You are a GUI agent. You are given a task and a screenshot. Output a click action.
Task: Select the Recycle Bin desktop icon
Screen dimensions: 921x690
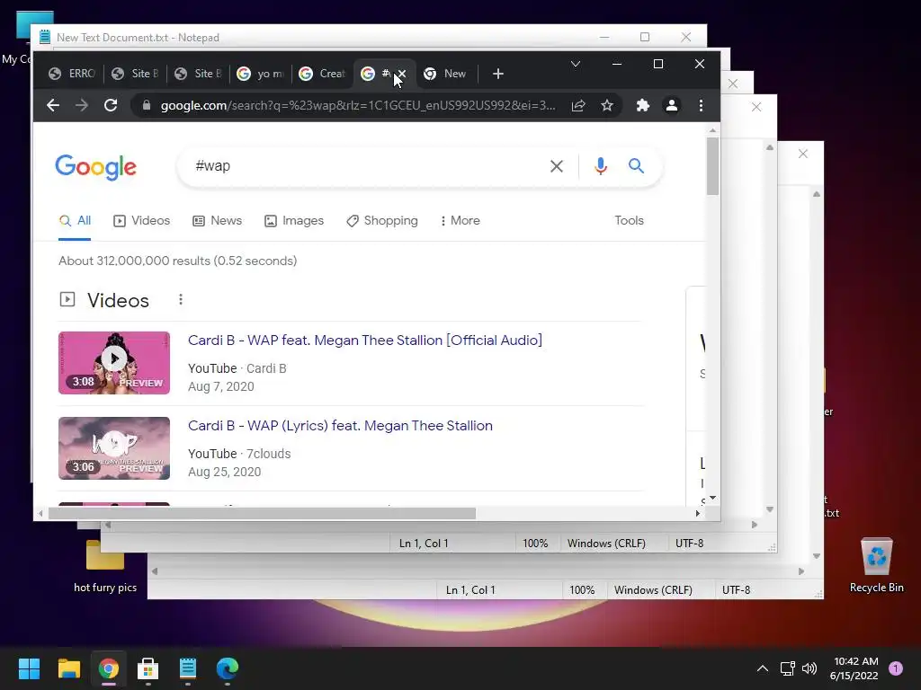coord(876,565)
